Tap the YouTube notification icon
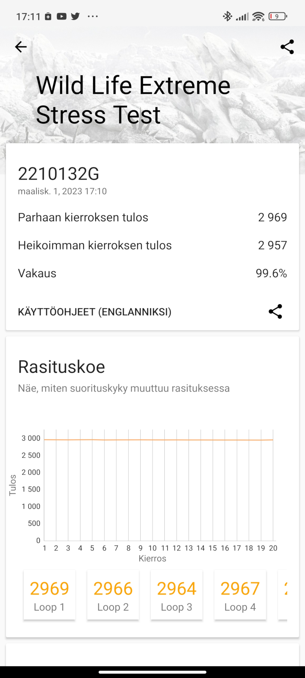 coord(62,17)
